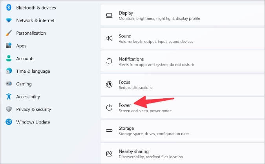Click 'Storage space, drives, configuration rules' text
265x164 pixels.
click(x=154, y=134)
